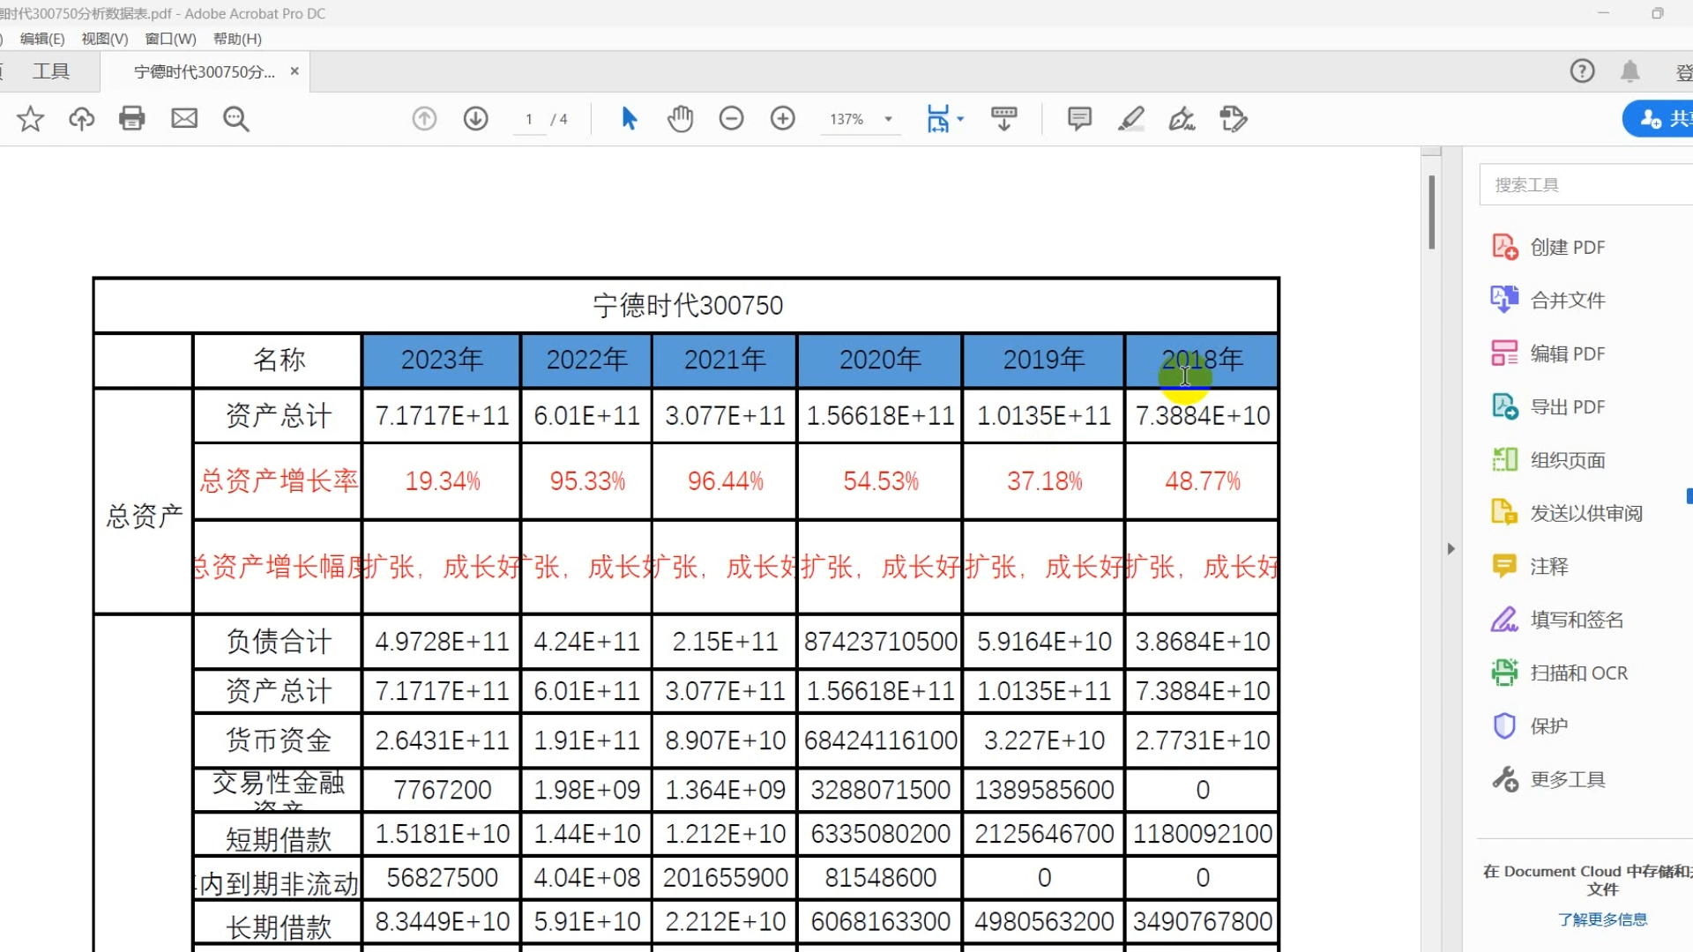Click the 货币资金 row label

tap(279, 740)
